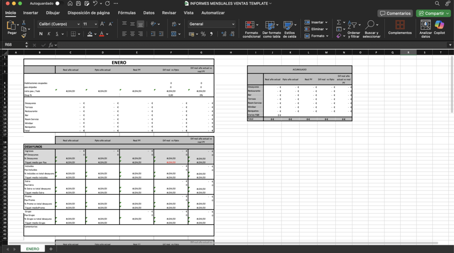Open the fill color dropdown arrow
Screen dimensions: 454x253
95,34
